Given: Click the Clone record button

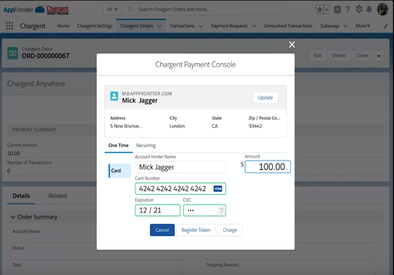Looking at the screenshot, I should 362,55.
